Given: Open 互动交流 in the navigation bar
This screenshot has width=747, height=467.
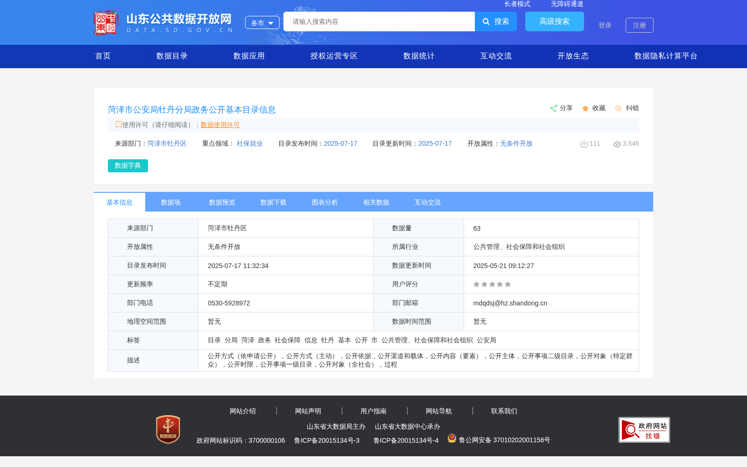Looking at the screenshot, I should pos(496,56).
